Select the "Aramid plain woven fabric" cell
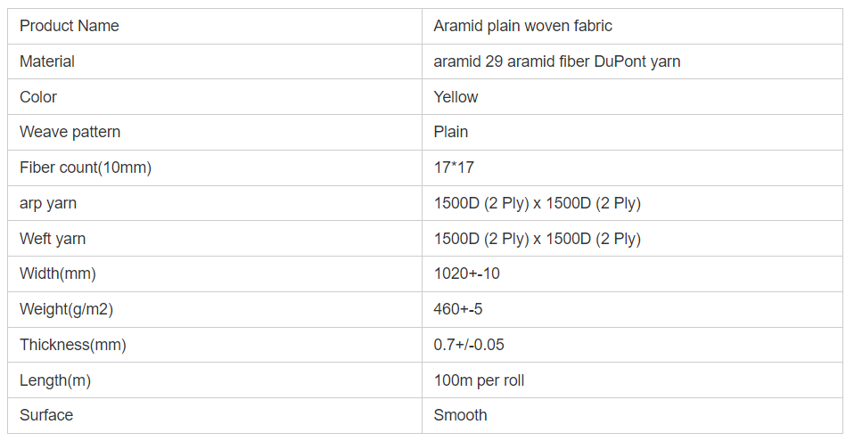Screen dimensions: 854x441 (522, 26)
